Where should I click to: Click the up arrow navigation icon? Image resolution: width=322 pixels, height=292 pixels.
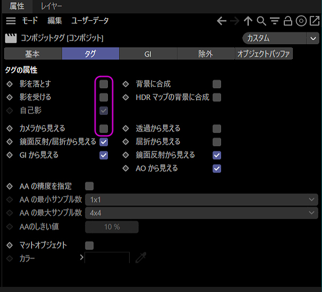tap(248, 21)
